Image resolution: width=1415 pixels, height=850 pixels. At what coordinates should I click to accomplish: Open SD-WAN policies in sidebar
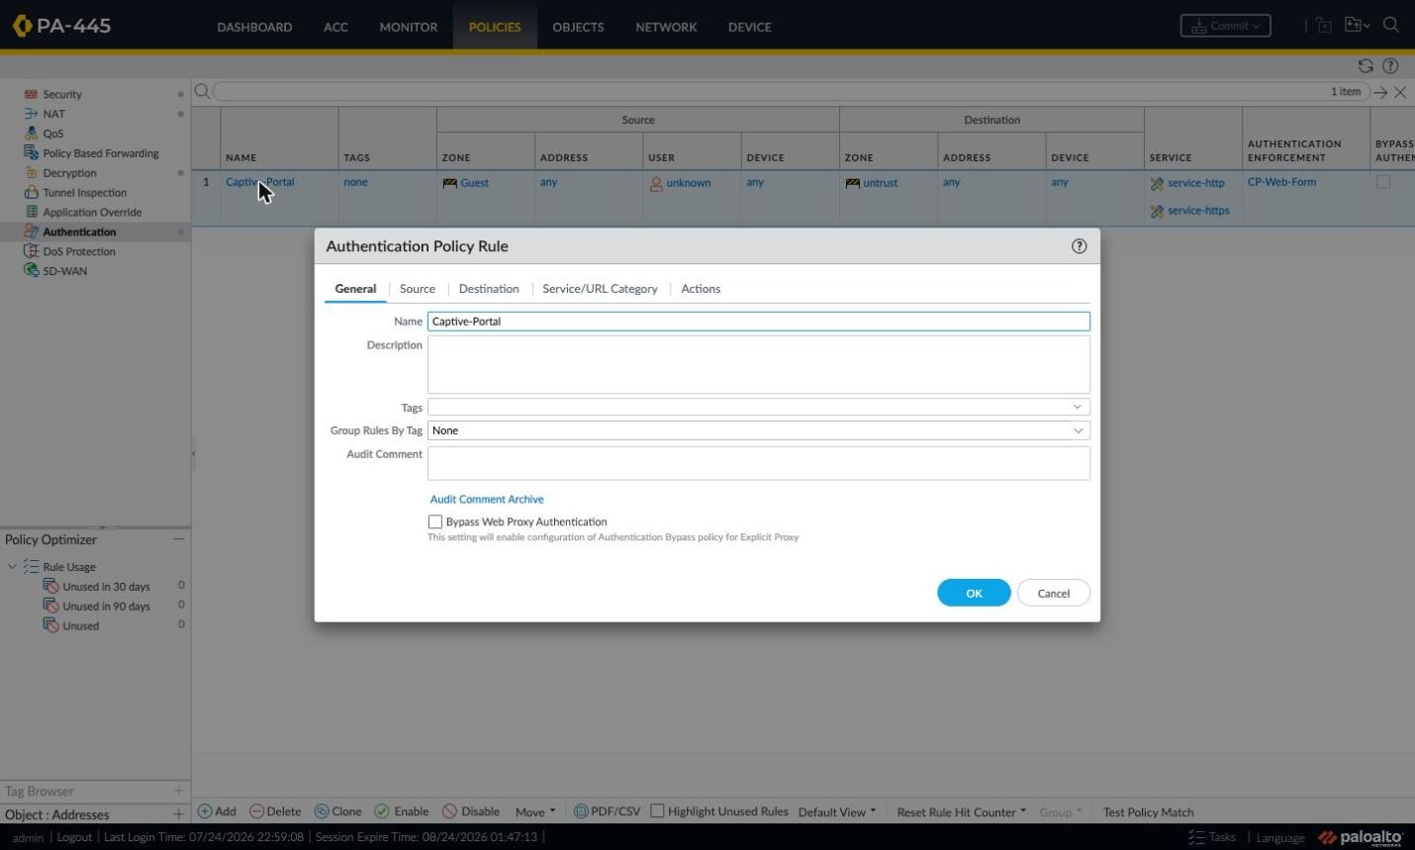[x=64, y=271]
